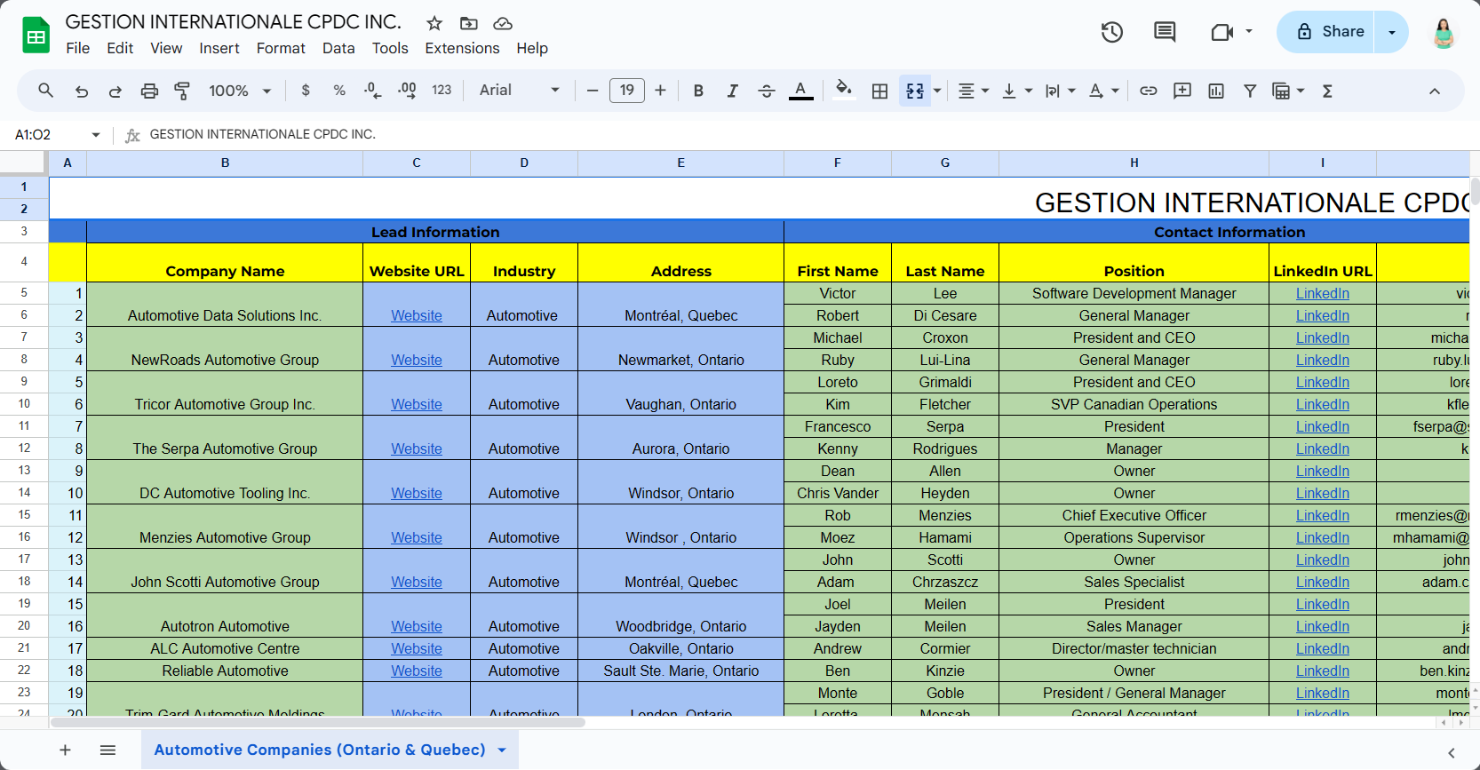Move document using folder icon
1480x770 pixels.
pyautogui.click(x=468, y=23)
